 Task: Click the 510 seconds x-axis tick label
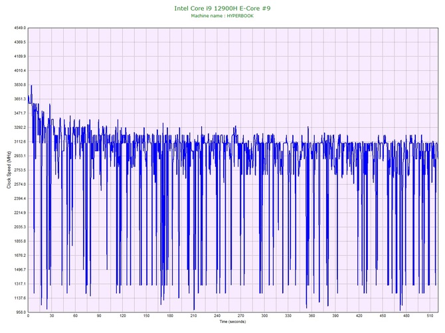coord(430,316)
